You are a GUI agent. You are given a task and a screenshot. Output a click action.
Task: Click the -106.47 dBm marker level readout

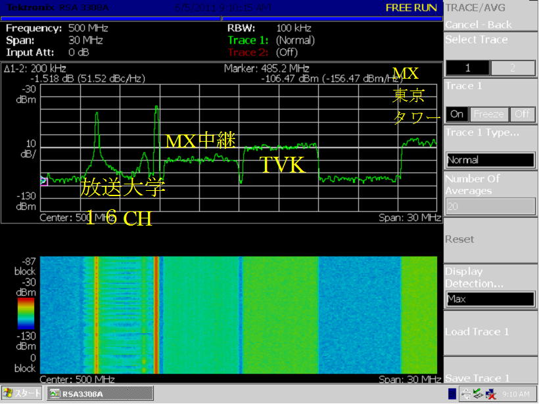290,79
